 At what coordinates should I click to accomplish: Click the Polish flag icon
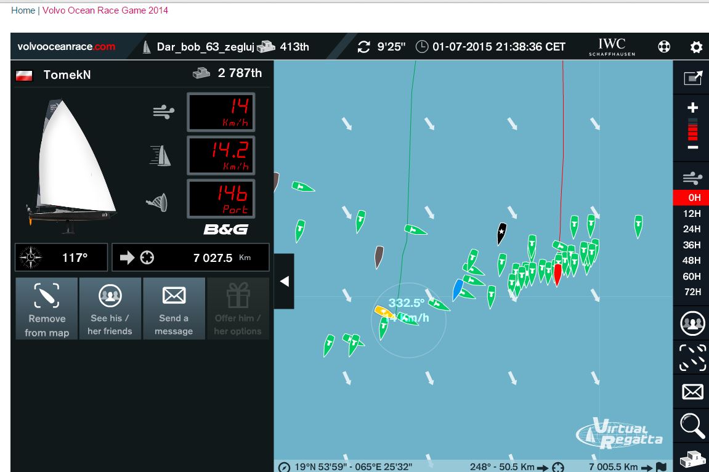coord(25,75)
